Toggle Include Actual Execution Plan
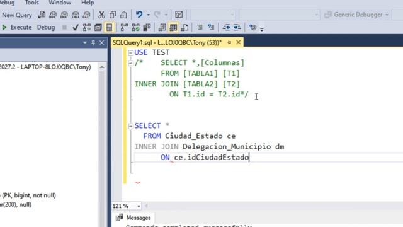Screen dimensions: 403x227 pos(125,27)
